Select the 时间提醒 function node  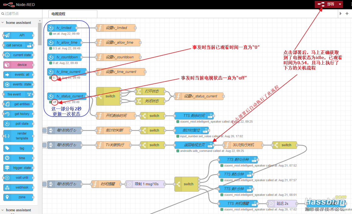click(x=106, y=184)
